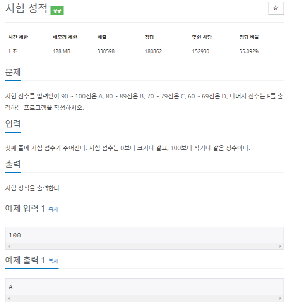Click the 제출 column header
The image size is (303, 307).
pos(102,37)
